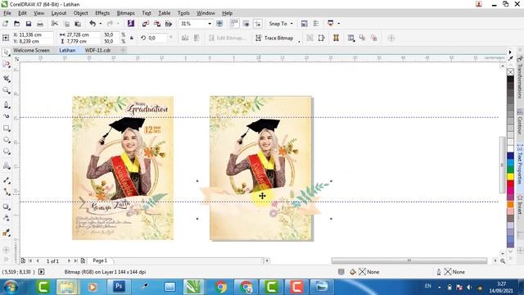The width and height of the screenshot is (524, 295).
Task: Select the Artistic Media tool
Action: point(6,116)
